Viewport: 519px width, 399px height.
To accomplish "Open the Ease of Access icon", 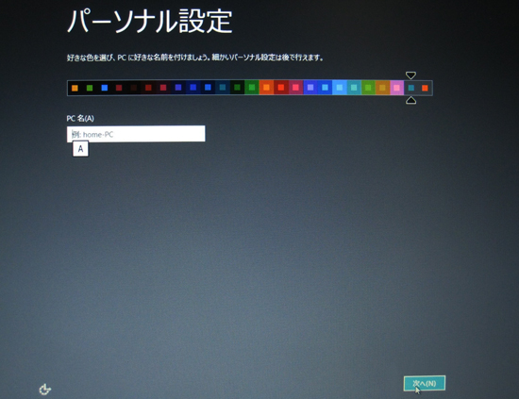I will (45, 389).
